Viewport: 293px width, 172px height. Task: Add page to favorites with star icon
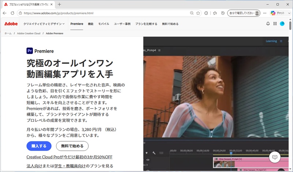point(198,13)
